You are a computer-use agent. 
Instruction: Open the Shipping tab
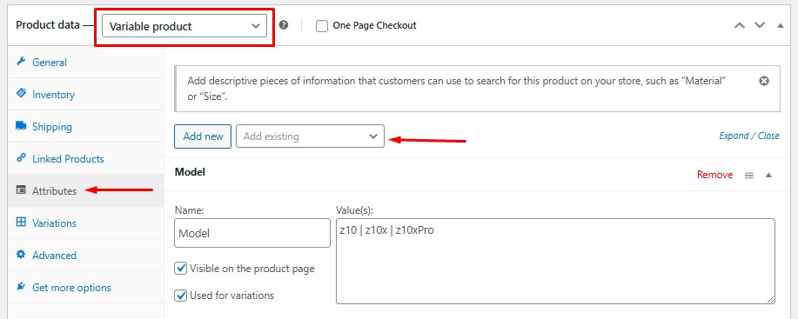85,126
